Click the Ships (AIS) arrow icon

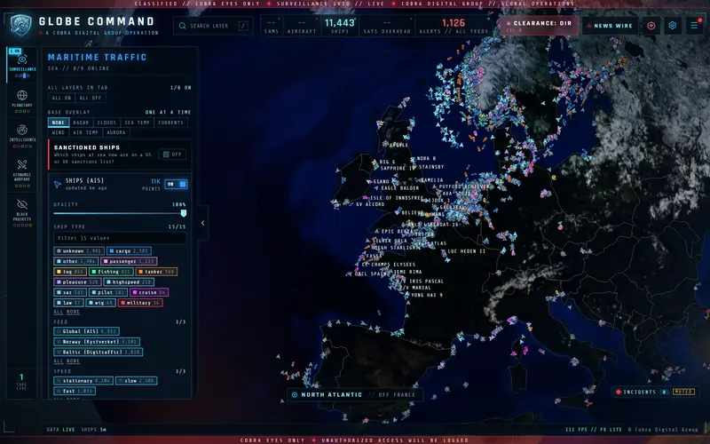coord(58,185)
